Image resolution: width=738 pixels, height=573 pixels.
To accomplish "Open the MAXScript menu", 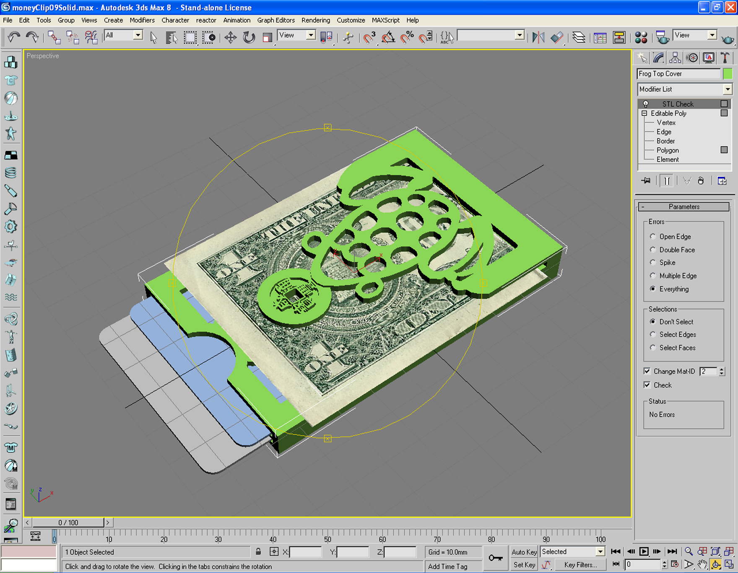I will [385, 20].
